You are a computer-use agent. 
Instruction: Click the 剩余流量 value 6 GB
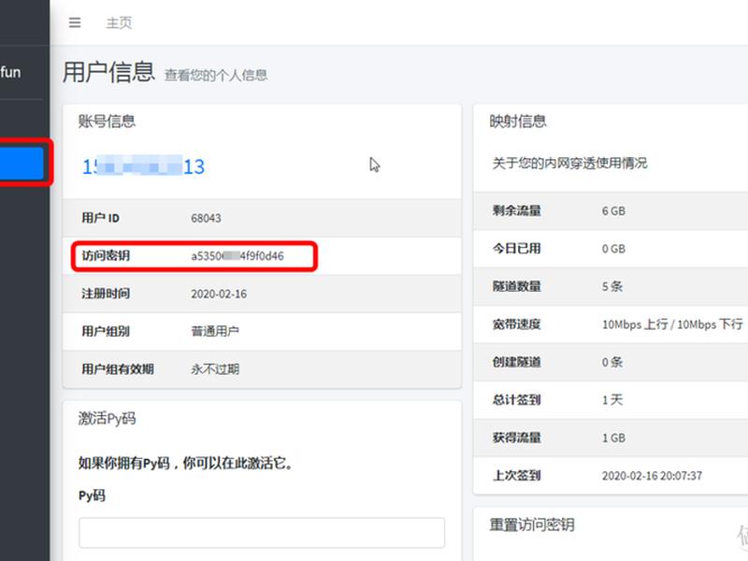click(x=613, y=211)
